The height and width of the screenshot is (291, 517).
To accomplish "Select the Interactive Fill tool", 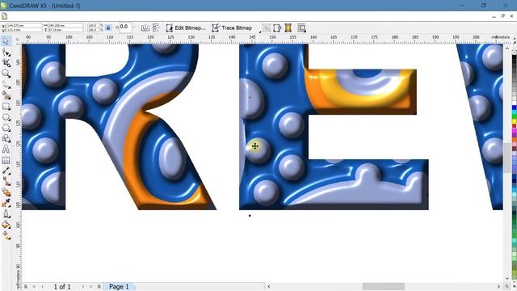I will 6,235.
